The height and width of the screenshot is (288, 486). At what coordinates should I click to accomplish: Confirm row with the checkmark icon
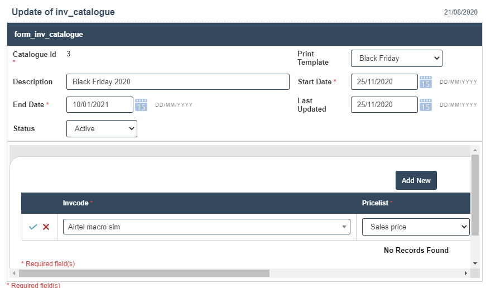33,227
